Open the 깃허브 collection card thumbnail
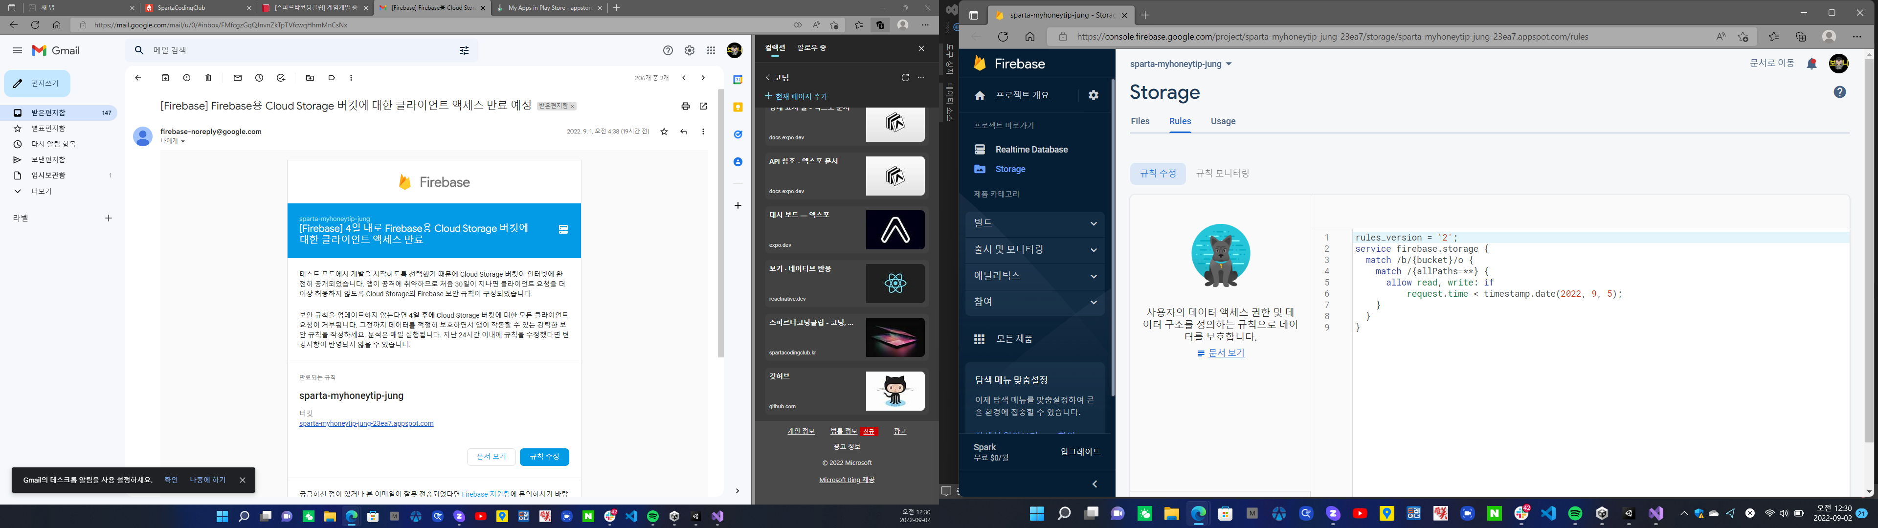This screenshot has width=1878, height=528. 895,391
